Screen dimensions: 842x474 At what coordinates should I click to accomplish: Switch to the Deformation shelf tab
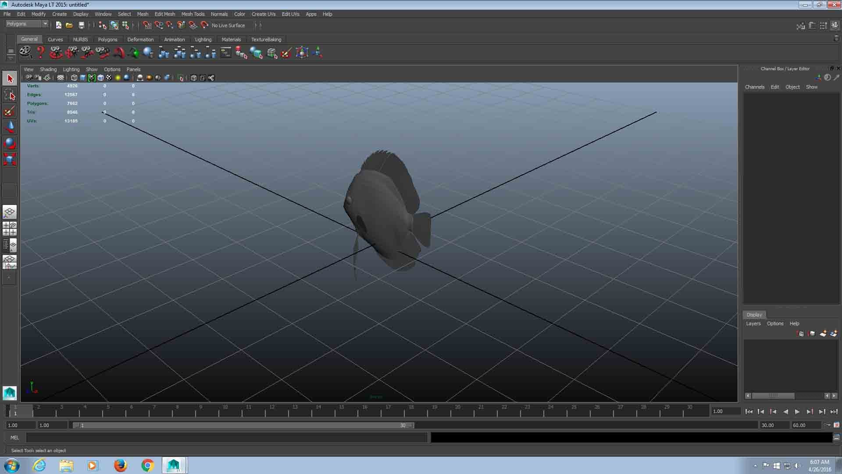click(x=140, y=39)
